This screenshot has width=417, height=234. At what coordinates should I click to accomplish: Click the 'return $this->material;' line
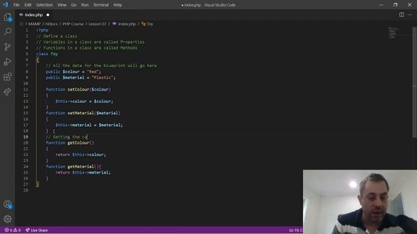pos(83,172)
